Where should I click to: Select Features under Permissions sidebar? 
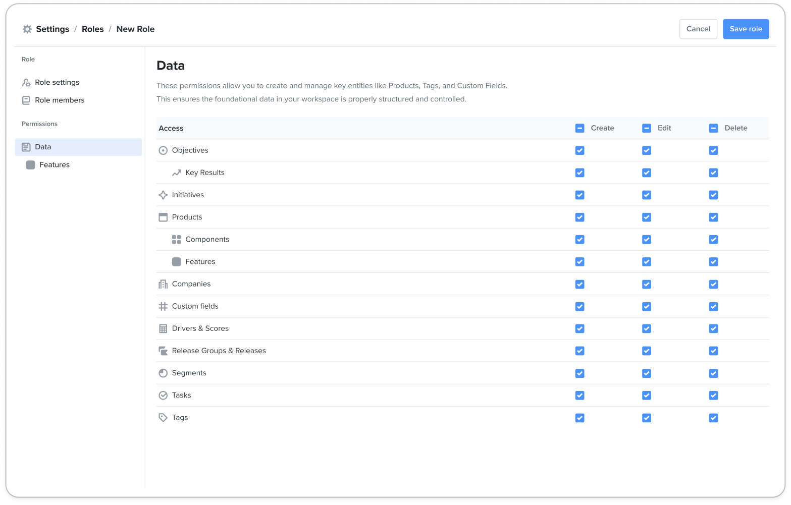tap(54, 165)
